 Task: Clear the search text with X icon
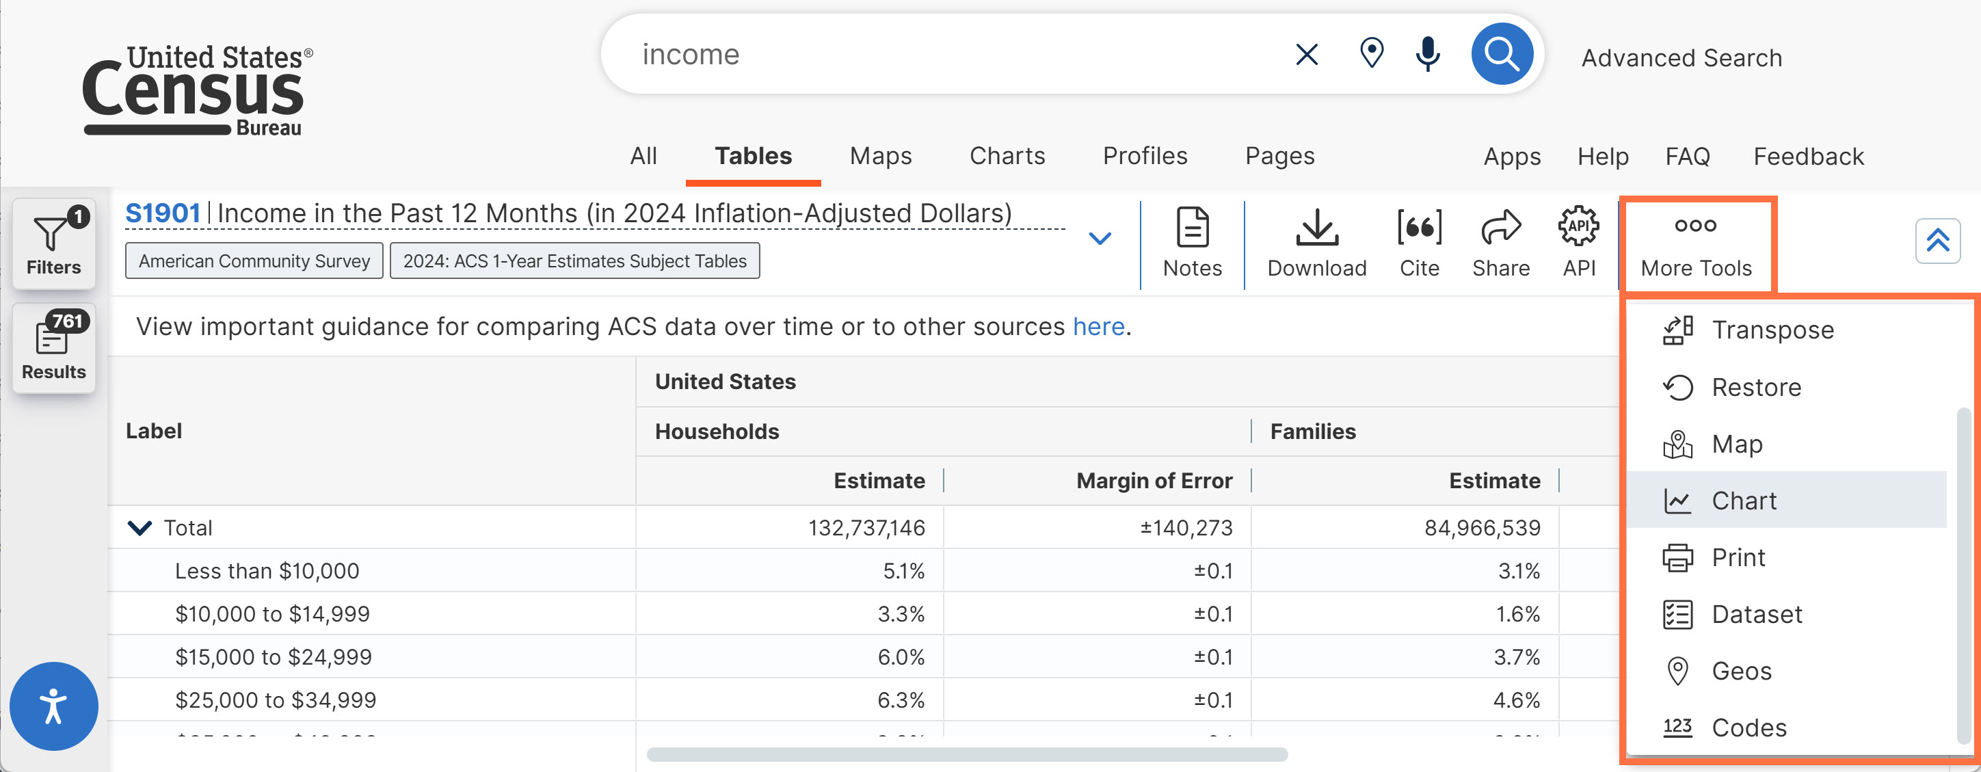coord(1307,55)
